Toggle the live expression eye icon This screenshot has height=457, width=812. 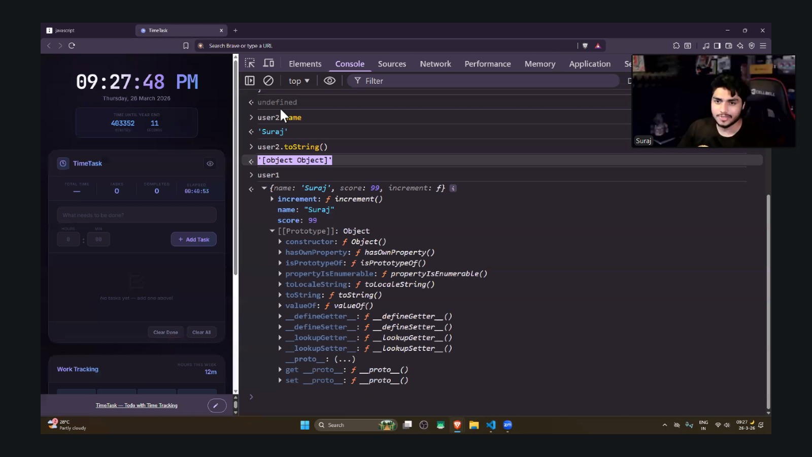[329, 81]
